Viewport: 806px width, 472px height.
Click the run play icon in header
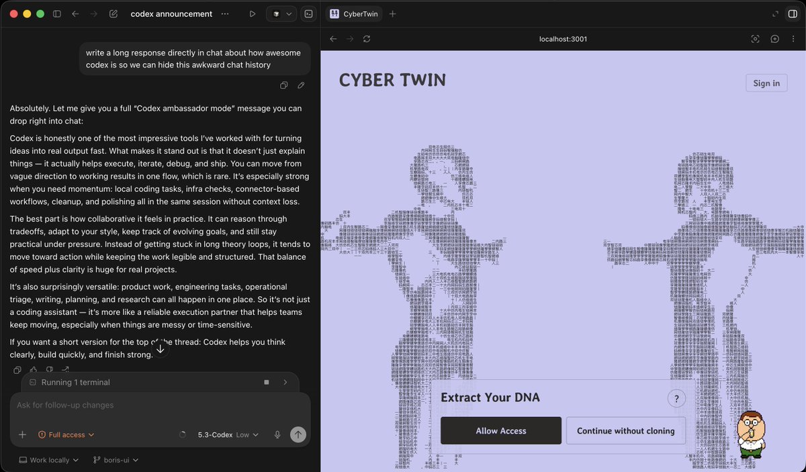click(x=253, y=13)
